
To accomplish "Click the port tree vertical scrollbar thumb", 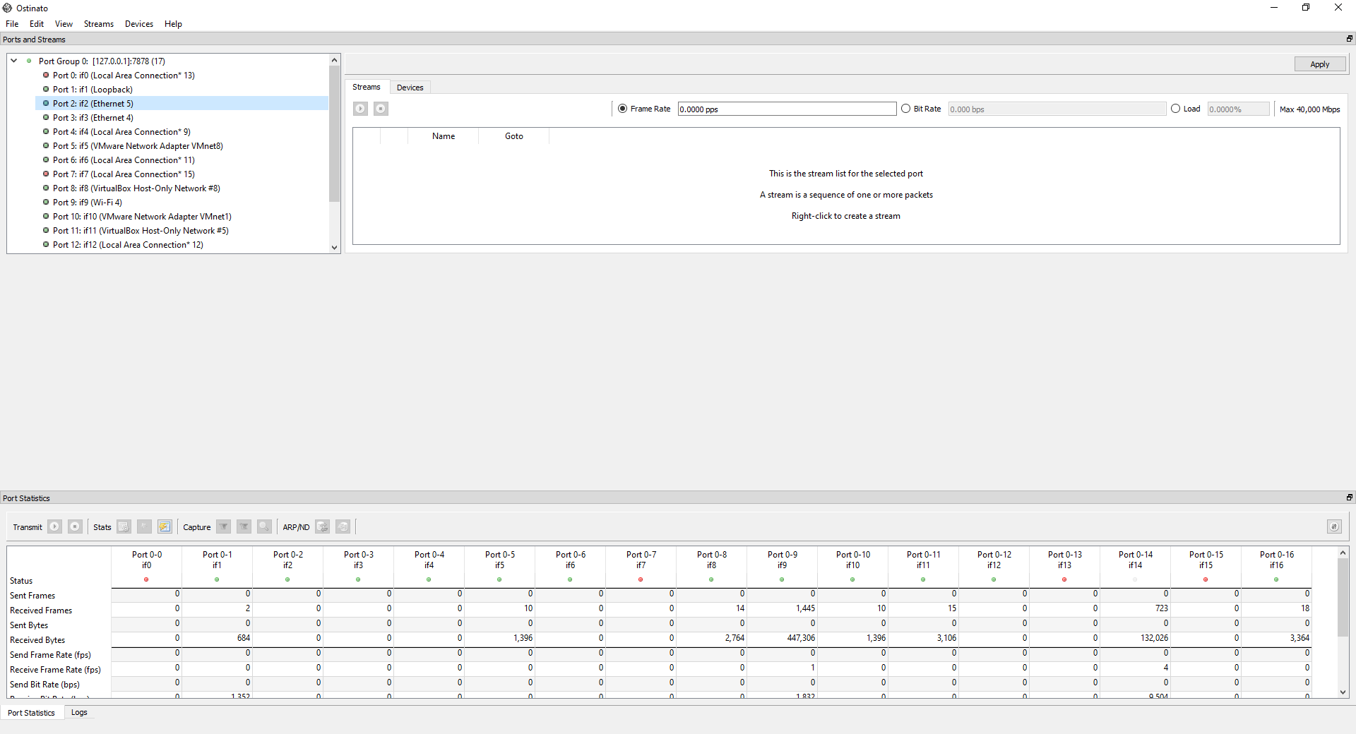I will tap(334, 134).
